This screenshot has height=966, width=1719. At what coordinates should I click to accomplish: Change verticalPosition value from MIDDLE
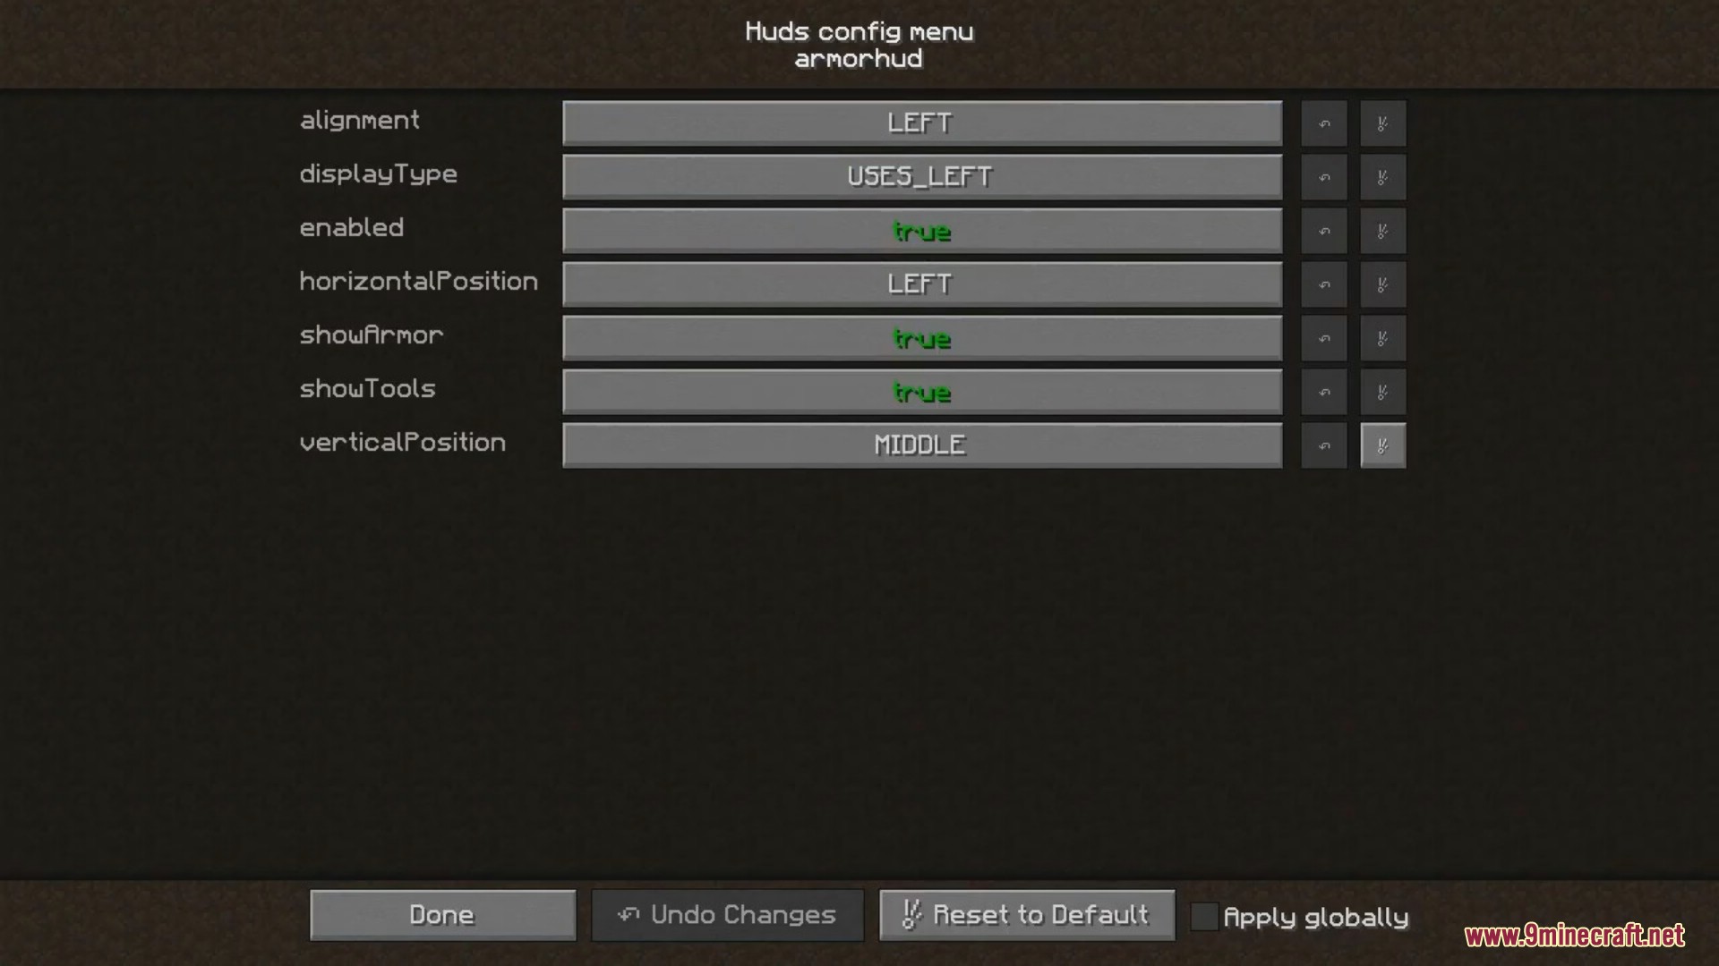[919, 444]
